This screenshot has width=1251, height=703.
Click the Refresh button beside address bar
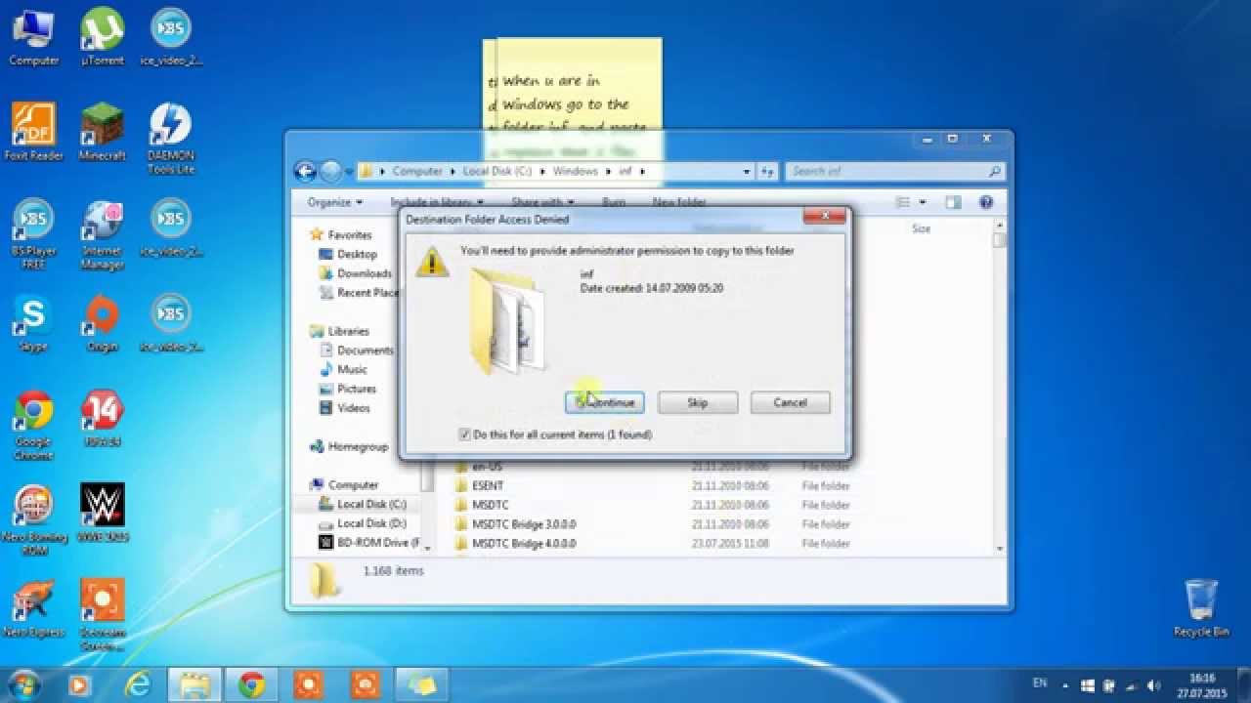click(x=767, y=171)
